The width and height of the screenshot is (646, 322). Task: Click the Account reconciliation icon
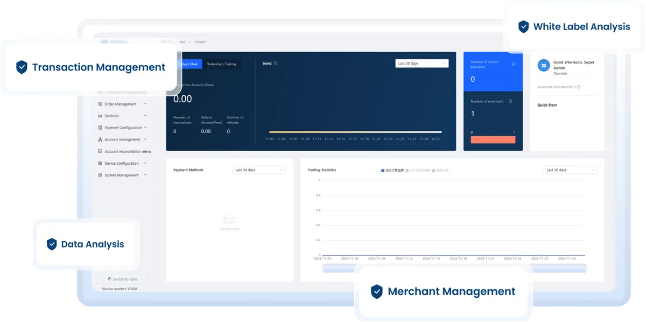click(100, 151)
